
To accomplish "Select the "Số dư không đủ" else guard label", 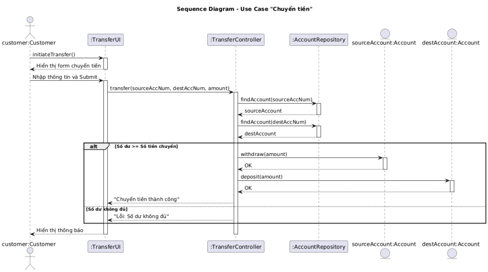I will (107, 209).
